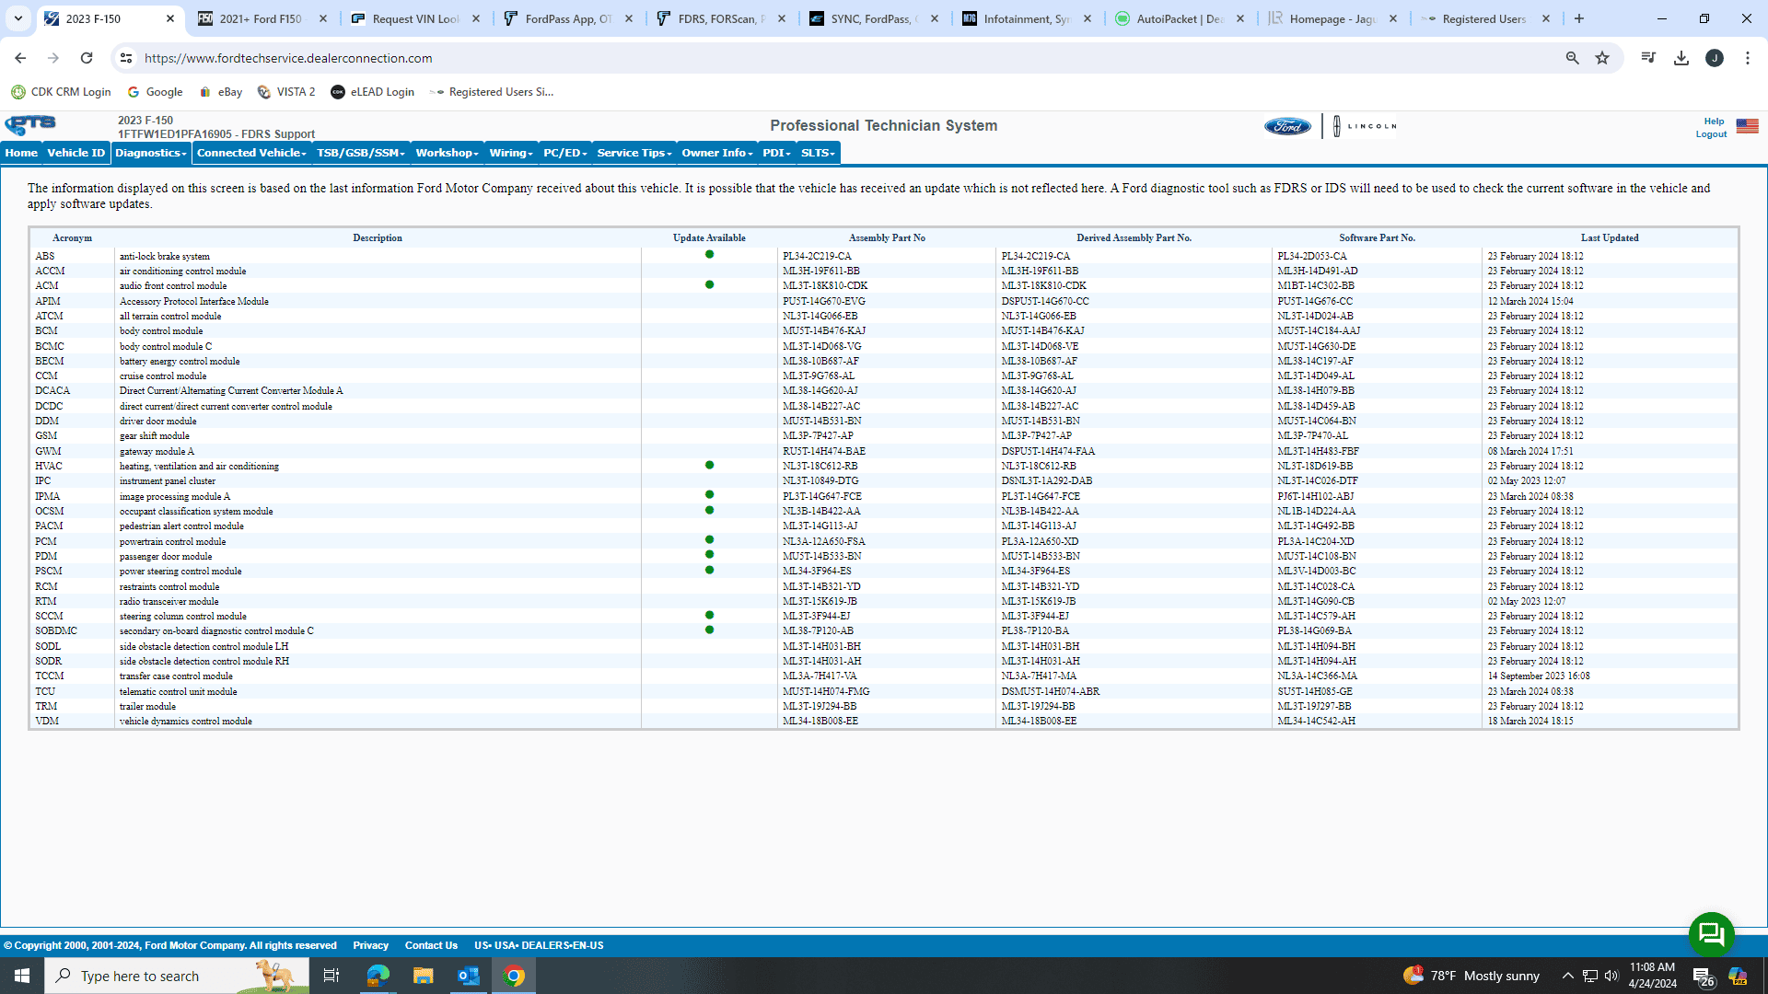The height and width of the screenshot is (994, 1768).
Task: Click the PCM update available green dot
Action: 709,540
